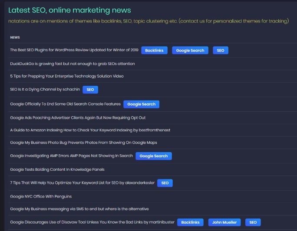Open Google Tests Bolding Content article
The height and width of the screenshot is (231, 297).
[57, 169]
